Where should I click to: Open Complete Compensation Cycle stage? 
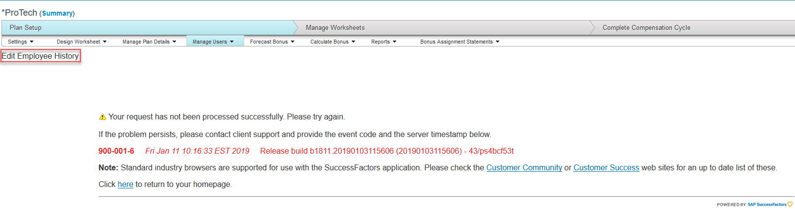click(694, 27)
